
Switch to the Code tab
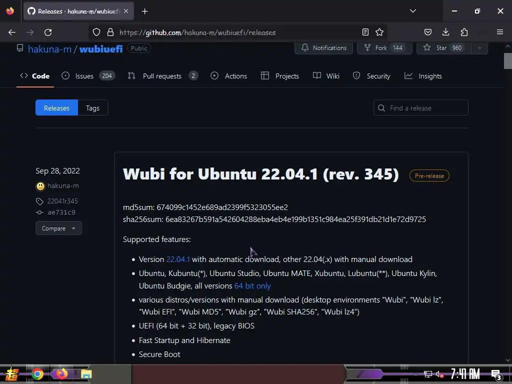[x=35, y=76]
